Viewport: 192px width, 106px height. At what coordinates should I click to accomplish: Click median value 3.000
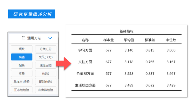(171, 50)
